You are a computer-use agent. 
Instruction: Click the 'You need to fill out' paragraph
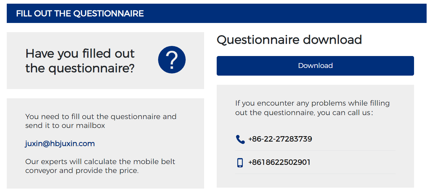click(101, 121)
